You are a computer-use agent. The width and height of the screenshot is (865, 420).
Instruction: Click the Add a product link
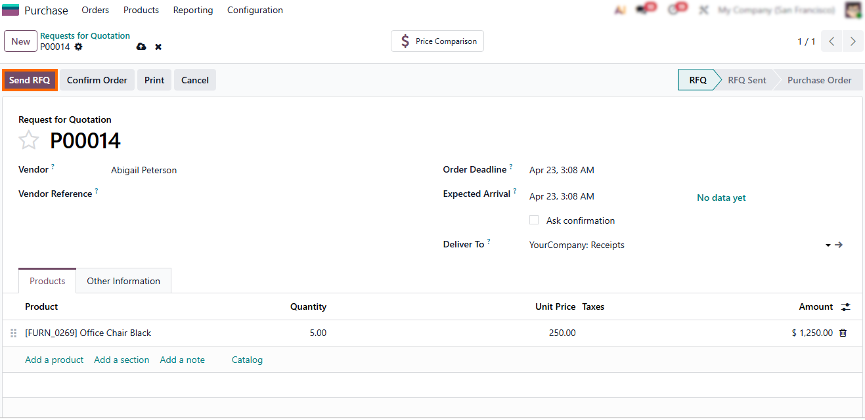point(55,360)
